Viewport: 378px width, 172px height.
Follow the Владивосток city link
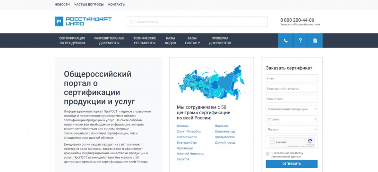(x=225, y=137)
